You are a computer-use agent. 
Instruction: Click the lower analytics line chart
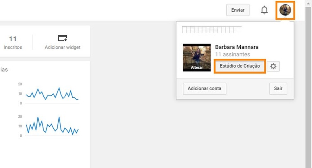tap(52, 126)
